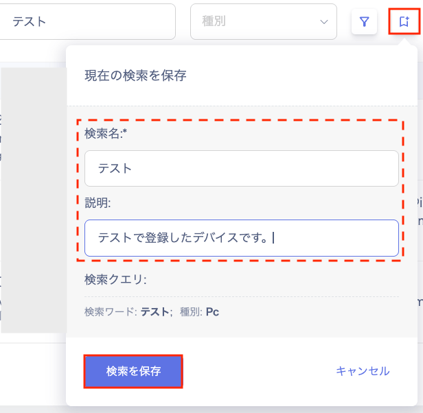Click the 説明 field label

(98, 202)
